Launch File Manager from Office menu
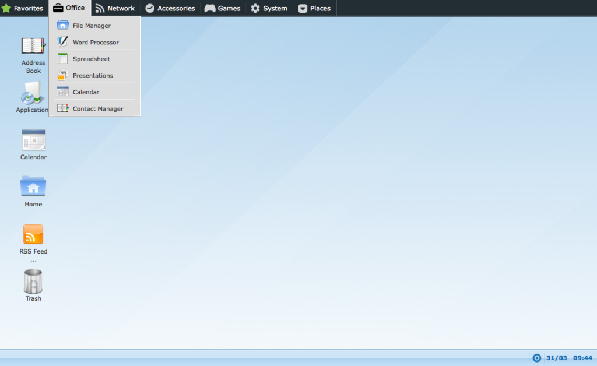597x366 pixels. pyautogui.click(x=95, y=25)
